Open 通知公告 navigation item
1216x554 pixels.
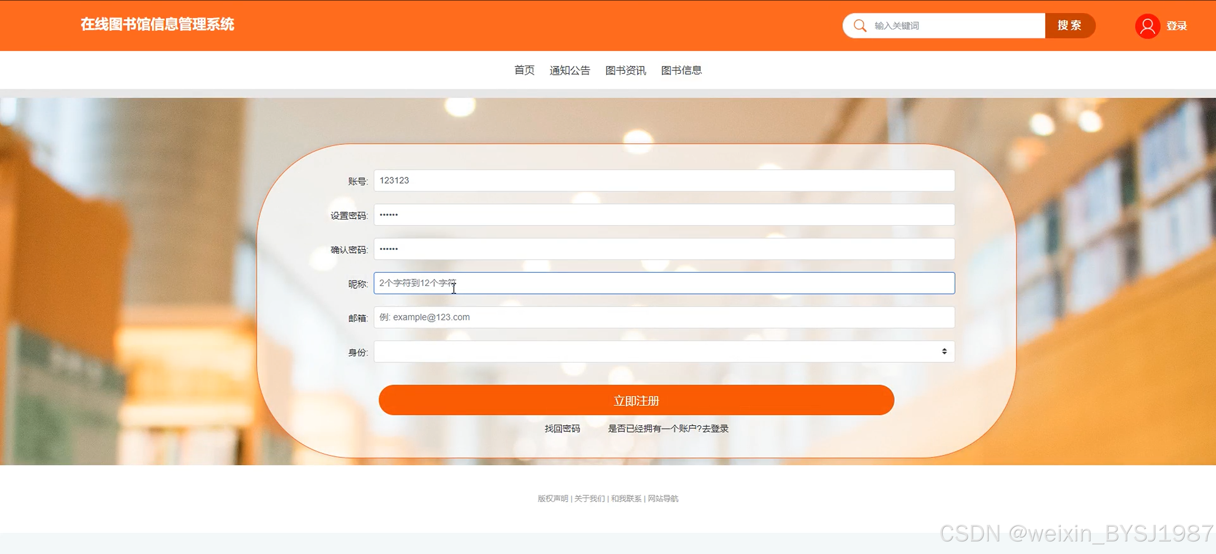coord(570,71)
